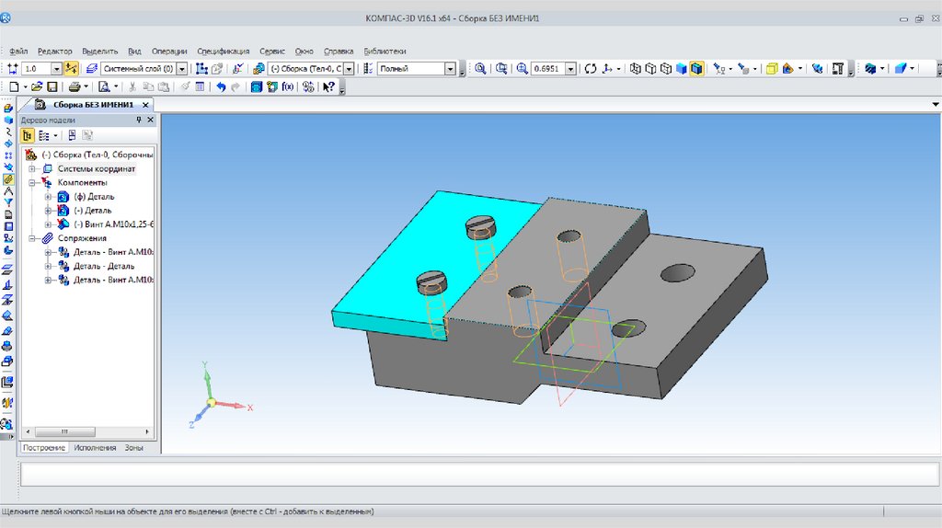Open the zoom scale 0.6951 dropdown
The height and width of the screenshot is (528, 942).
571,69
